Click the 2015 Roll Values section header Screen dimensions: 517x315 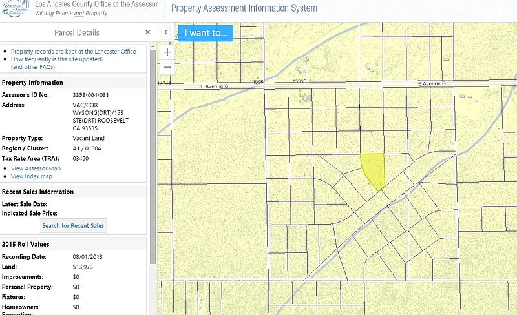click(25, 245)
